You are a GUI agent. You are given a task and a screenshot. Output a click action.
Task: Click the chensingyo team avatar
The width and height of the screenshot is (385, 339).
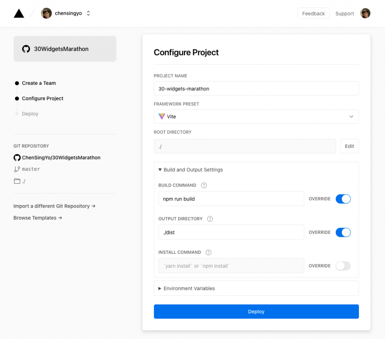(46, 14)
